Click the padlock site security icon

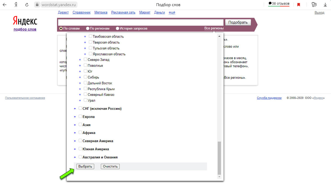(37, 5)
